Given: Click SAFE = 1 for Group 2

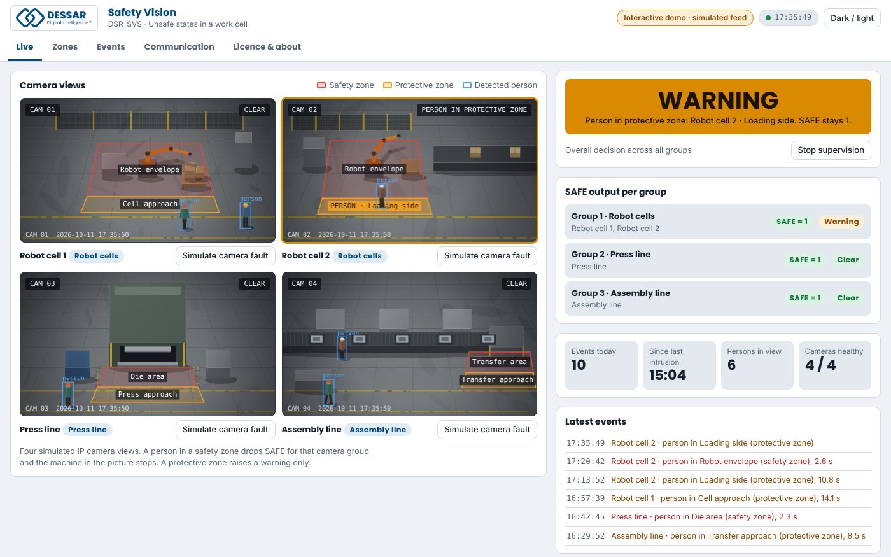Looking at the screenshot, I should tap(805, 260).
